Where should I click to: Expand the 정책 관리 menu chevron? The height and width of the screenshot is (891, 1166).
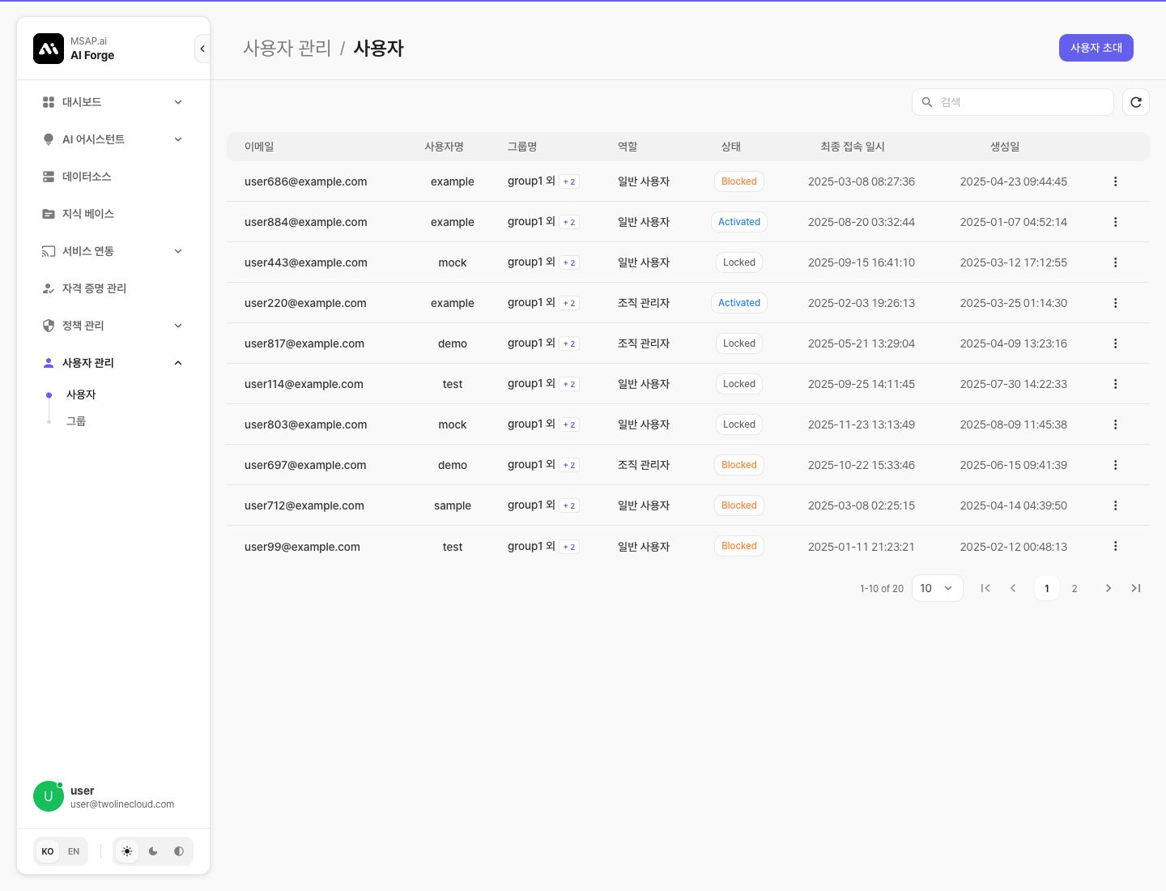click(178, 326)
